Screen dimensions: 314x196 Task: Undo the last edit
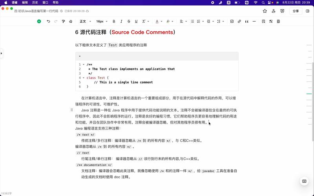(x=48, y=22)
